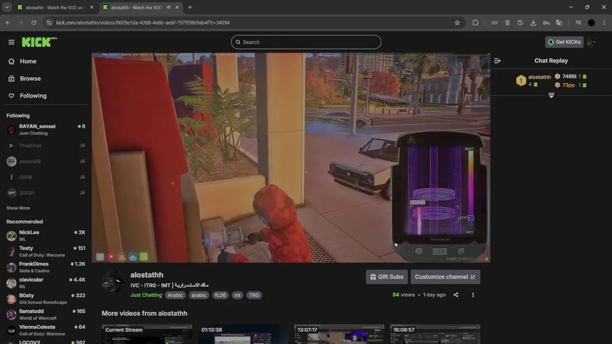Go back in browser history

8,22
